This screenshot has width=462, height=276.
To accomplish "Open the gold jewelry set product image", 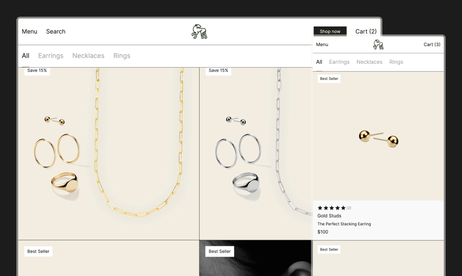I will coord(108,153).
